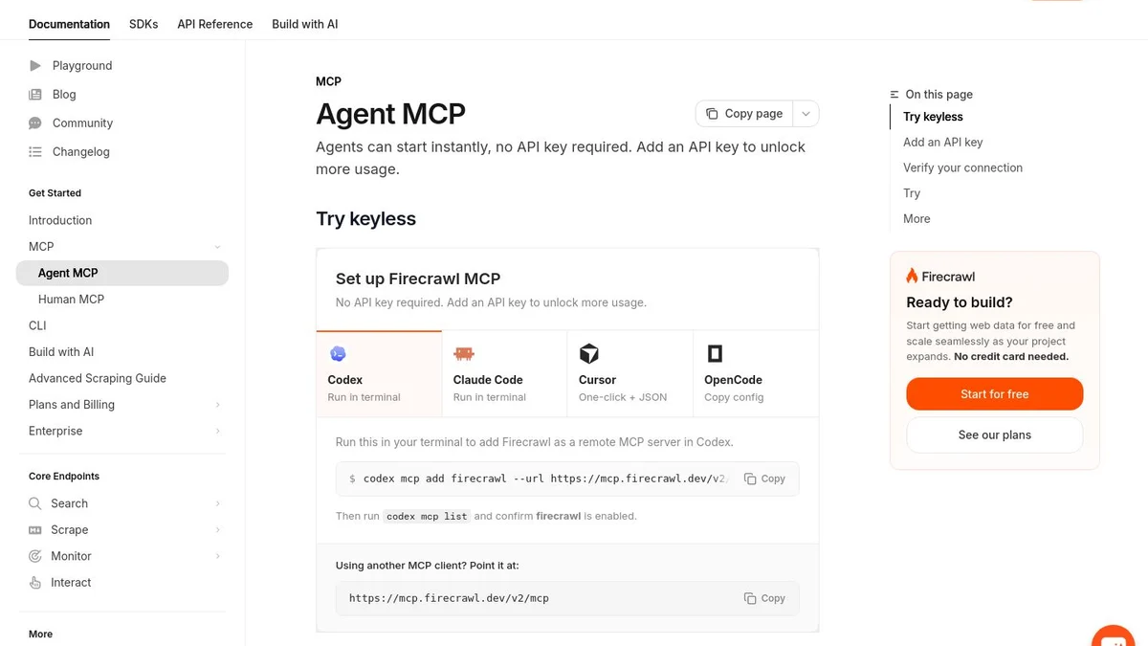Viewport: 1148px width, 646px height.
Task: Switch to the SDKs tab
Action: tap(143, 24)
